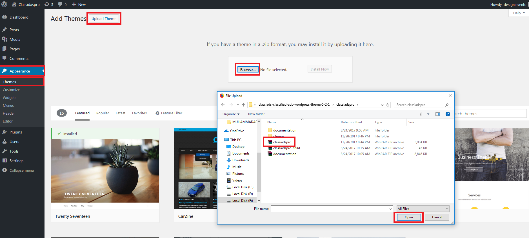This screenshot has height=238, width=529.
Task: Open the Feature Filter gear option
Action: point(169,113)
